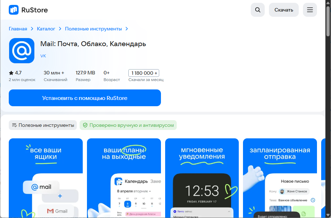Click the 0+ age rating
The width and height of the screenshot is (331, 218).
(106, 73)
